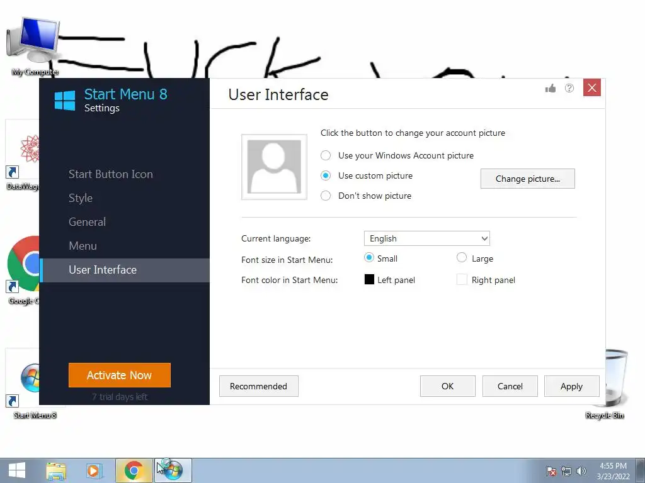The height and width of the screenshot is (483, 645).
Task: Click the volume speaker tray icon
Action: [x=581, y=471]
